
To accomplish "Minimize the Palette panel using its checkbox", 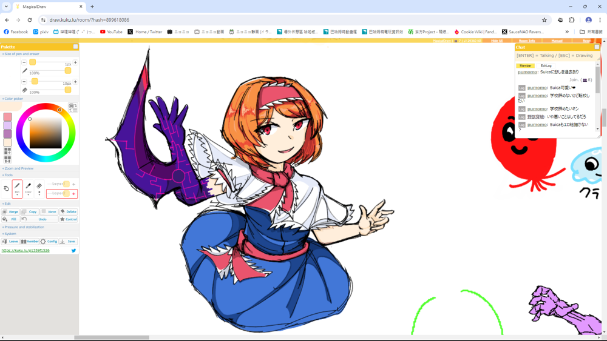I will (x=75, y=47).
